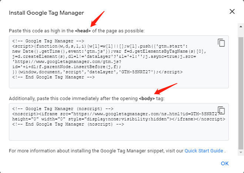Confirm the dialog with OK

(224, 163)
